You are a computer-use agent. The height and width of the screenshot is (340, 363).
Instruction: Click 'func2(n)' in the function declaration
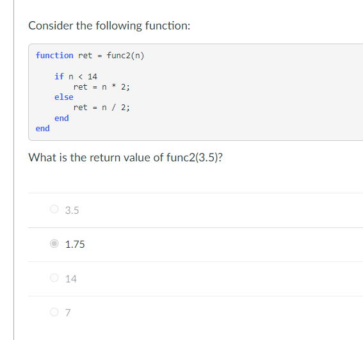[125, 56]
